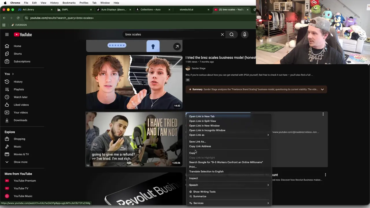The height and width of the screenshot is (208, 370).
Task: Open the Sander Stage channel link
Action: tap(198, 68)
